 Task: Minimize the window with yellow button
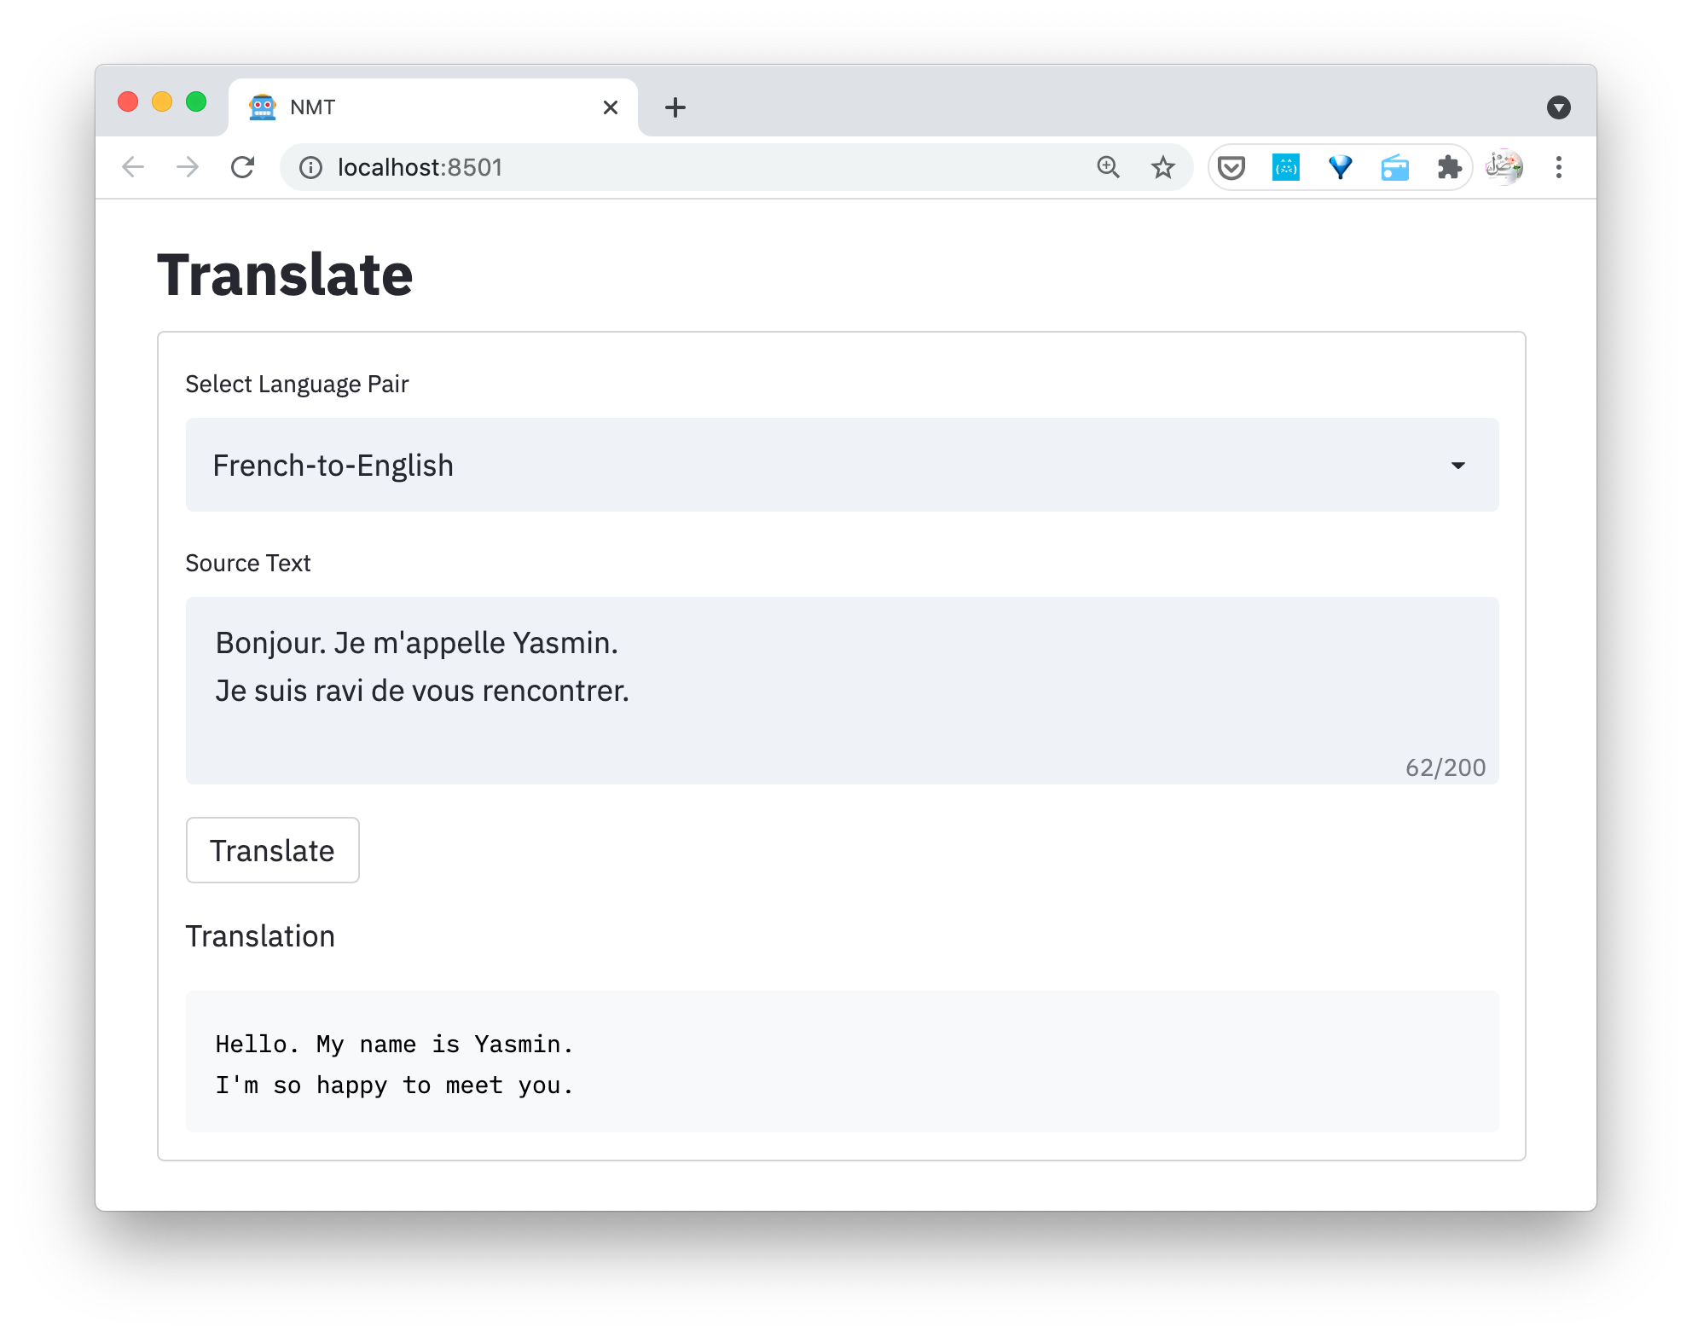(162, 102)
